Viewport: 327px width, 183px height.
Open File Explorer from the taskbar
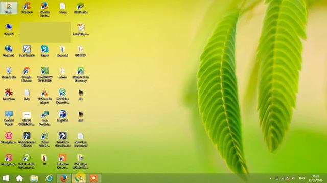click(34, 178)
